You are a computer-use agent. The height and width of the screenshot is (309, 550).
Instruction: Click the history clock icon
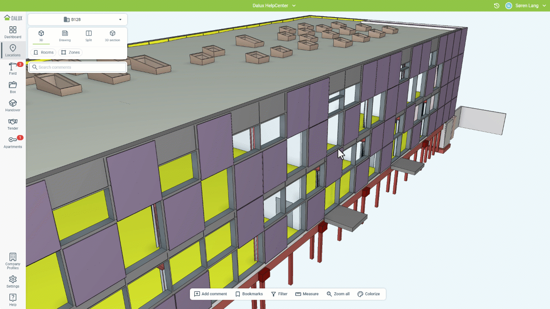[x=497, y=6]
